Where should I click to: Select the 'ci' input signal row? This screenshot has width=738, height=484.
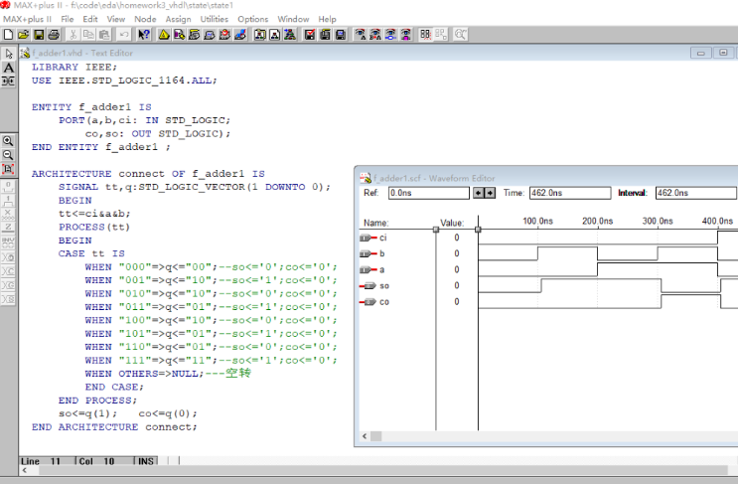382,239
